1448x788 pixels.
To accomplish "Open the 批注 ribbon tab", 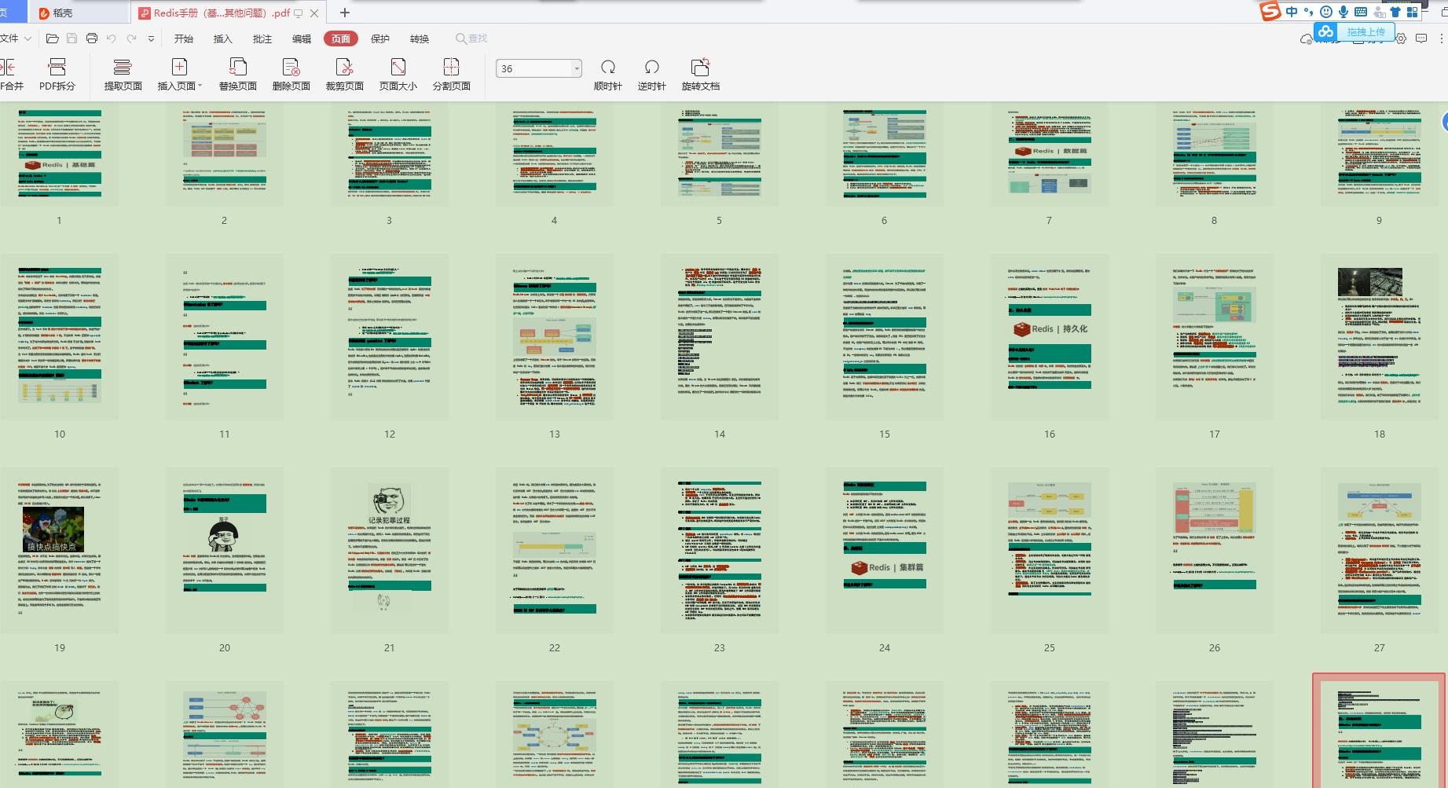I will [262, 38].
